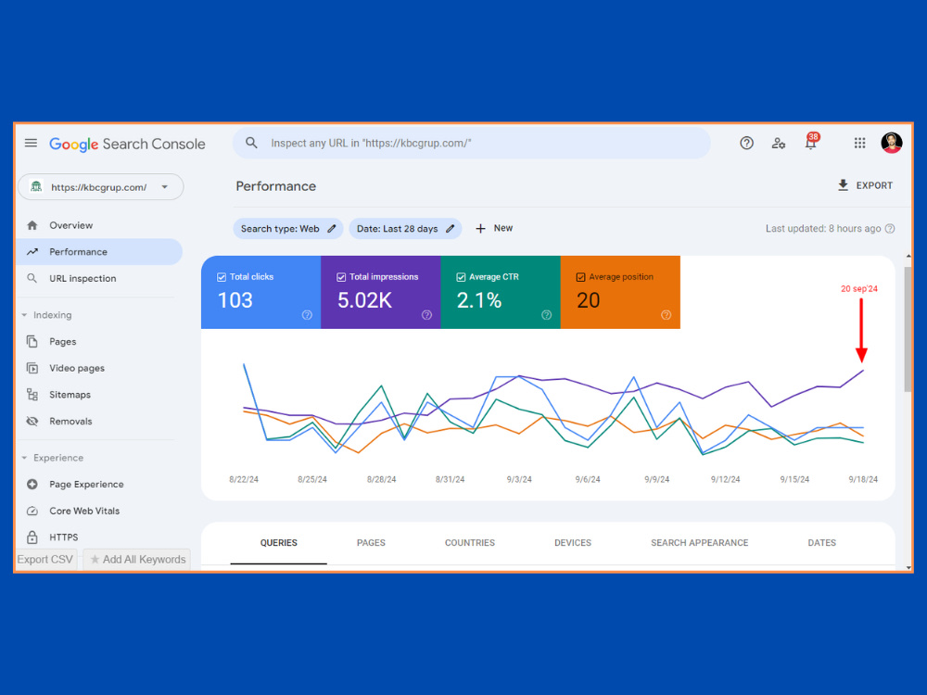Viewport: 927px width, 695px height.
Task: Open the notifications bell with 38 badge
Action: pyautogui.click(x=811, y=142)
